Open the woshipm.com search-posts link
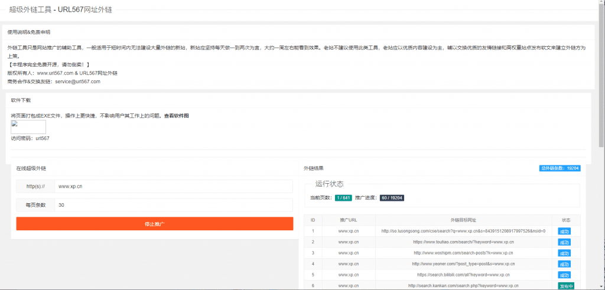 click(463, 253)
